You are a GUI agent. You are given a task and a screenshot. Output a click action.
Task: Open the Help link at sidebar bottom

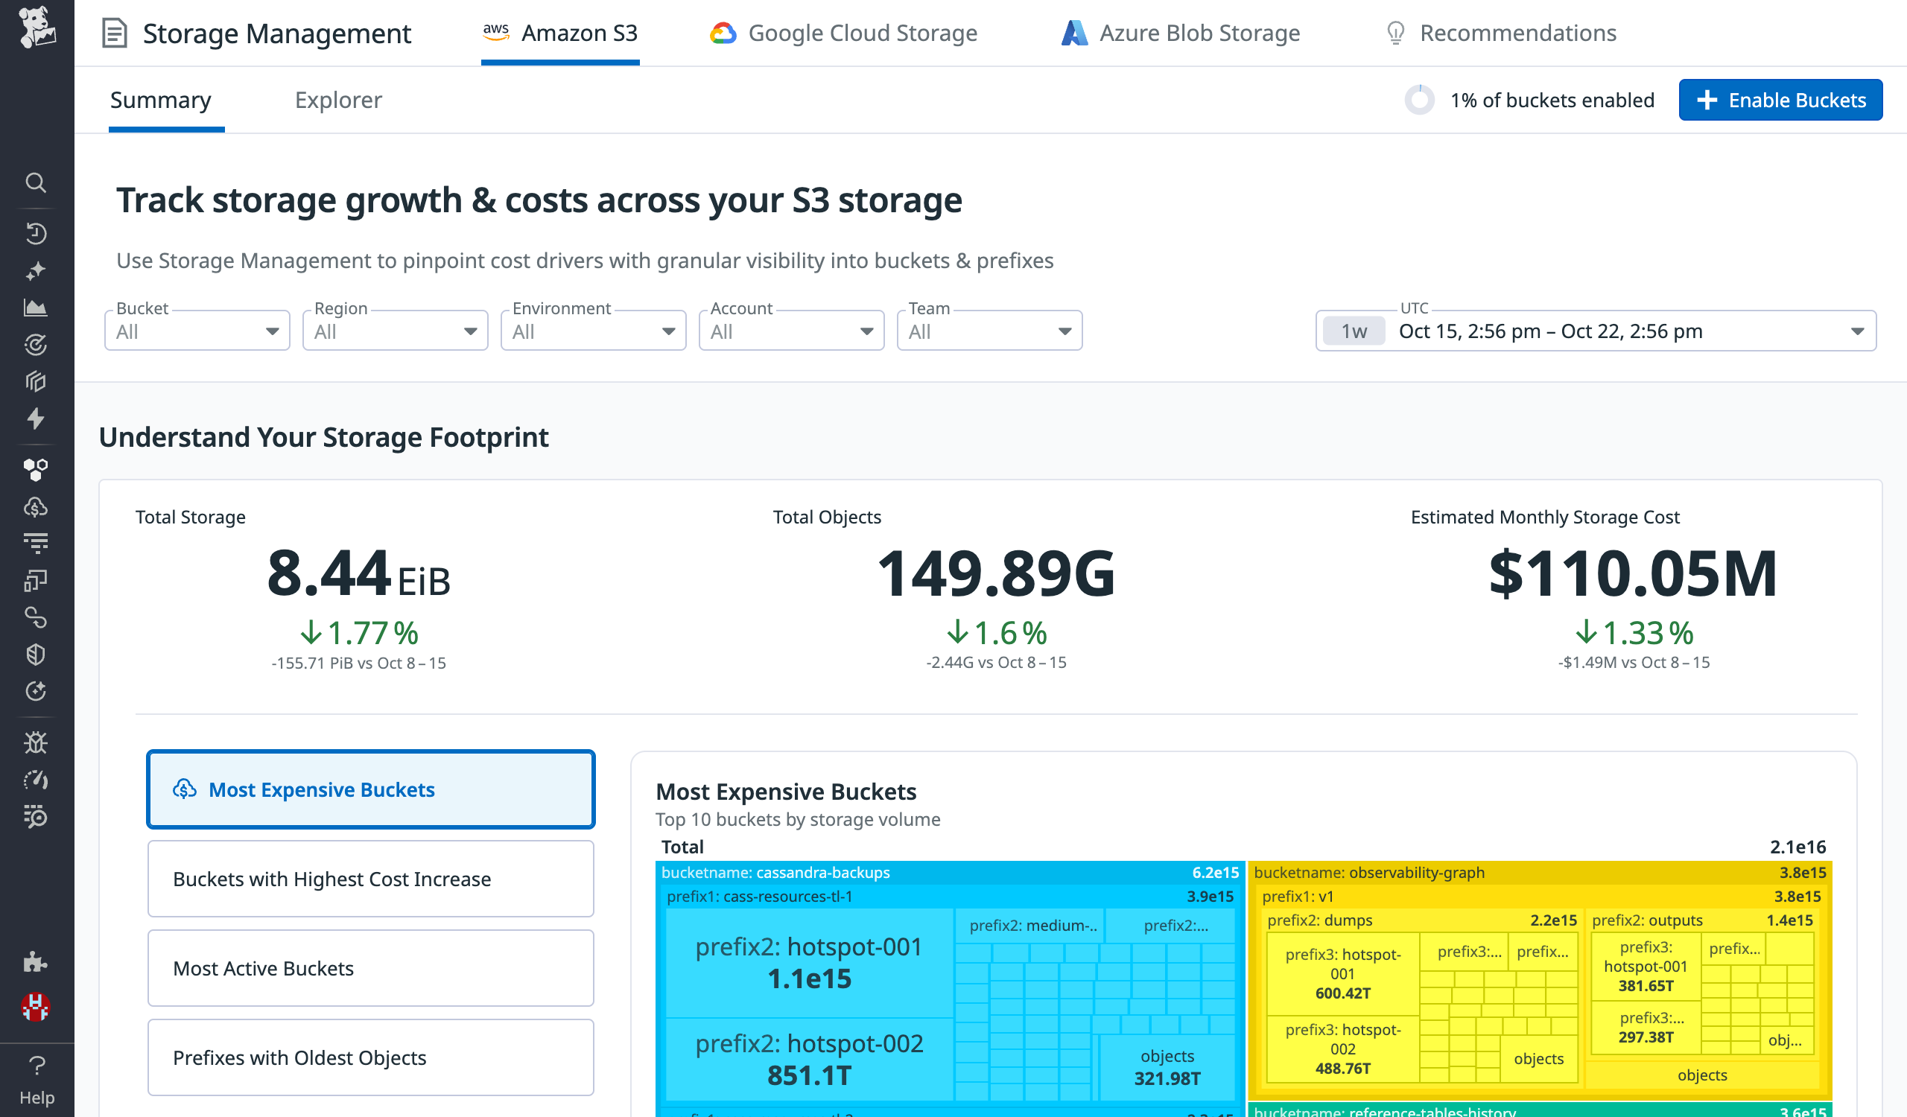click(37, 1081)
